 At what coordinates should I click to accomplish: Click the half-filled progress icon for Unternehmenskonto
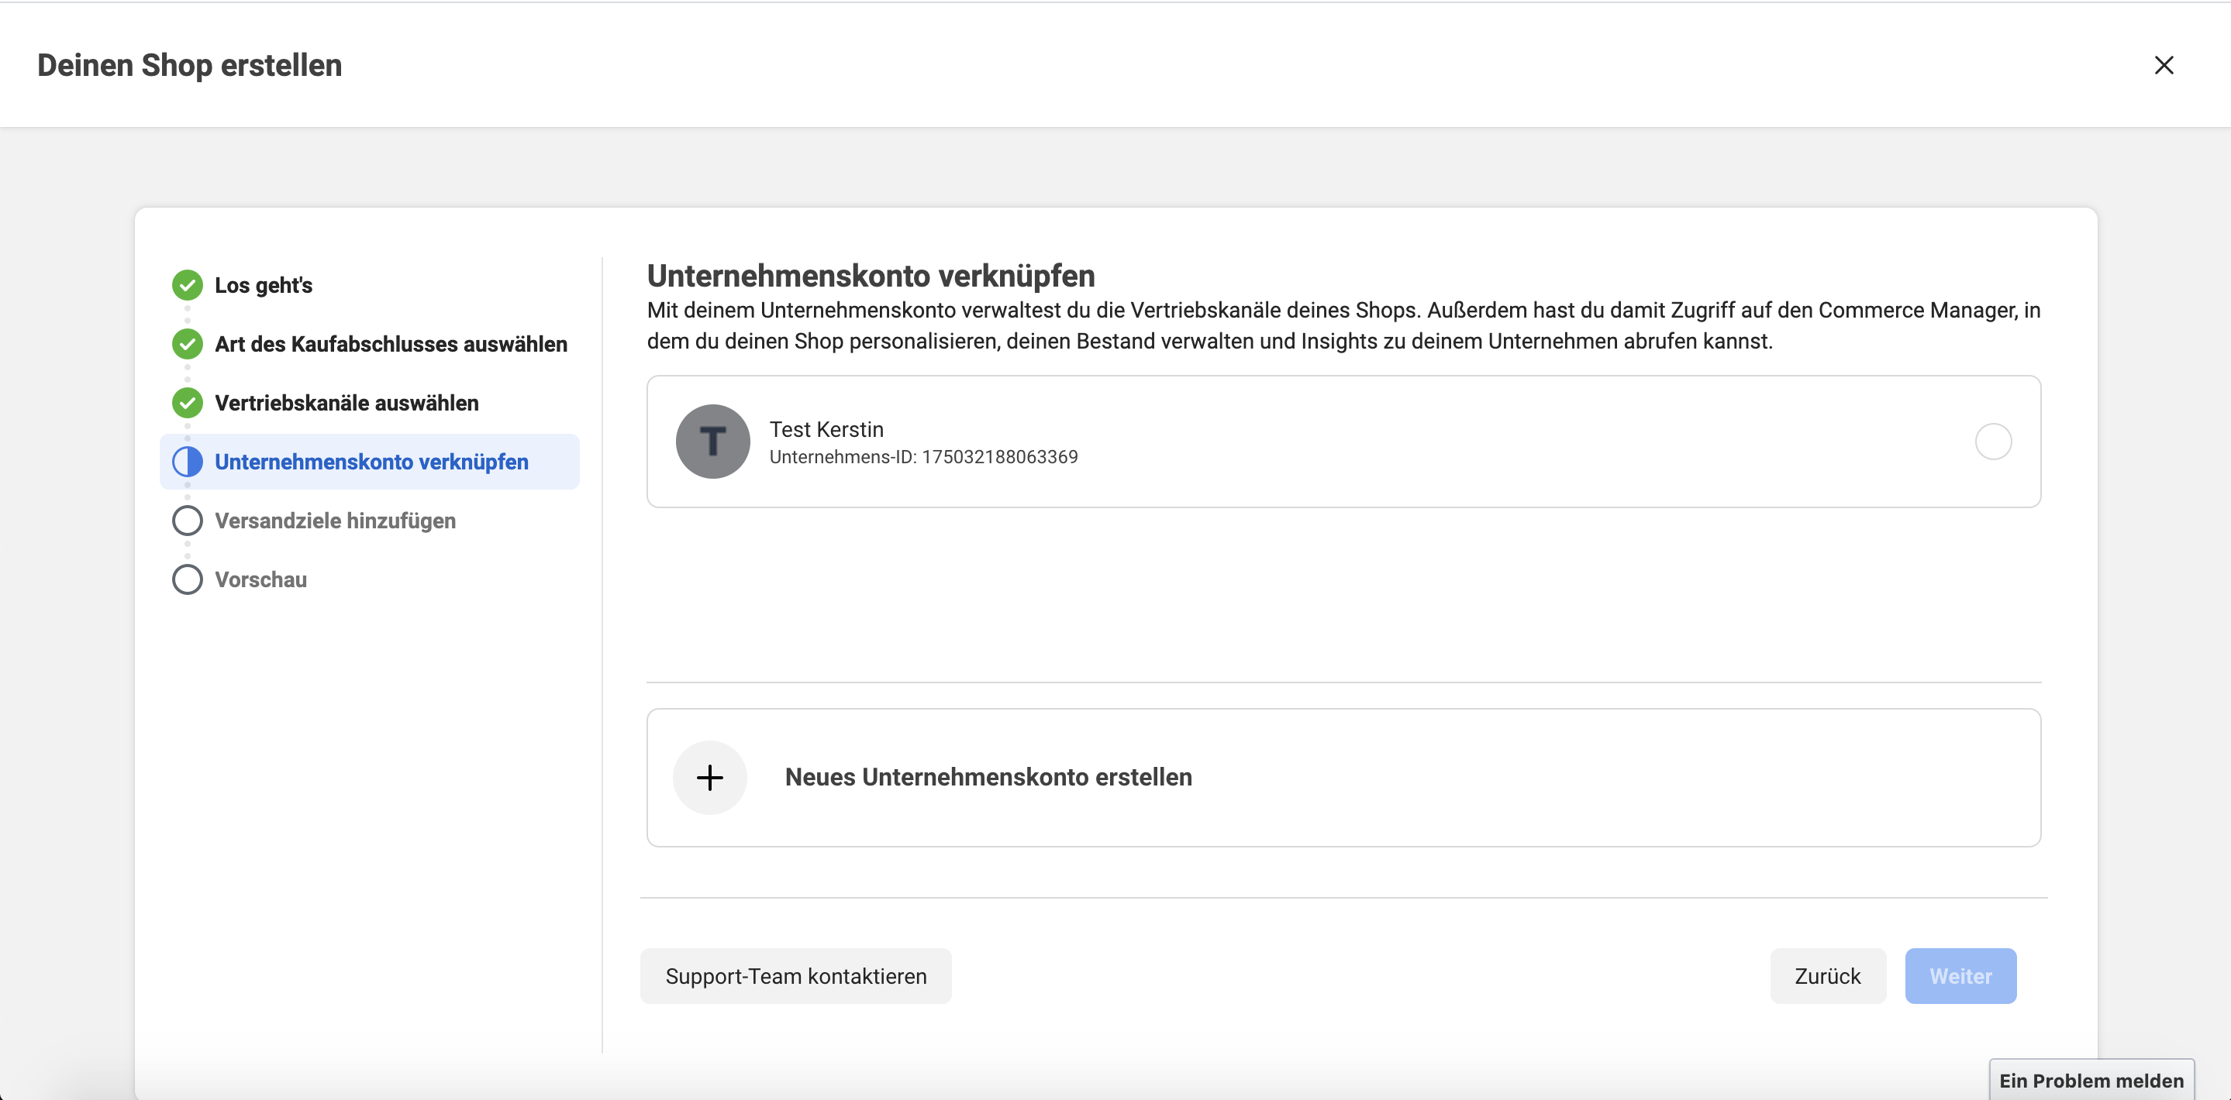click(187, 461)
